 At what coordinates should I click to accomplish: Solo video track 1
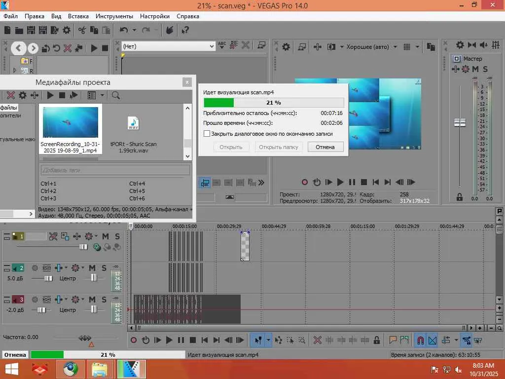pyautogui.click(x=117, y=236)
